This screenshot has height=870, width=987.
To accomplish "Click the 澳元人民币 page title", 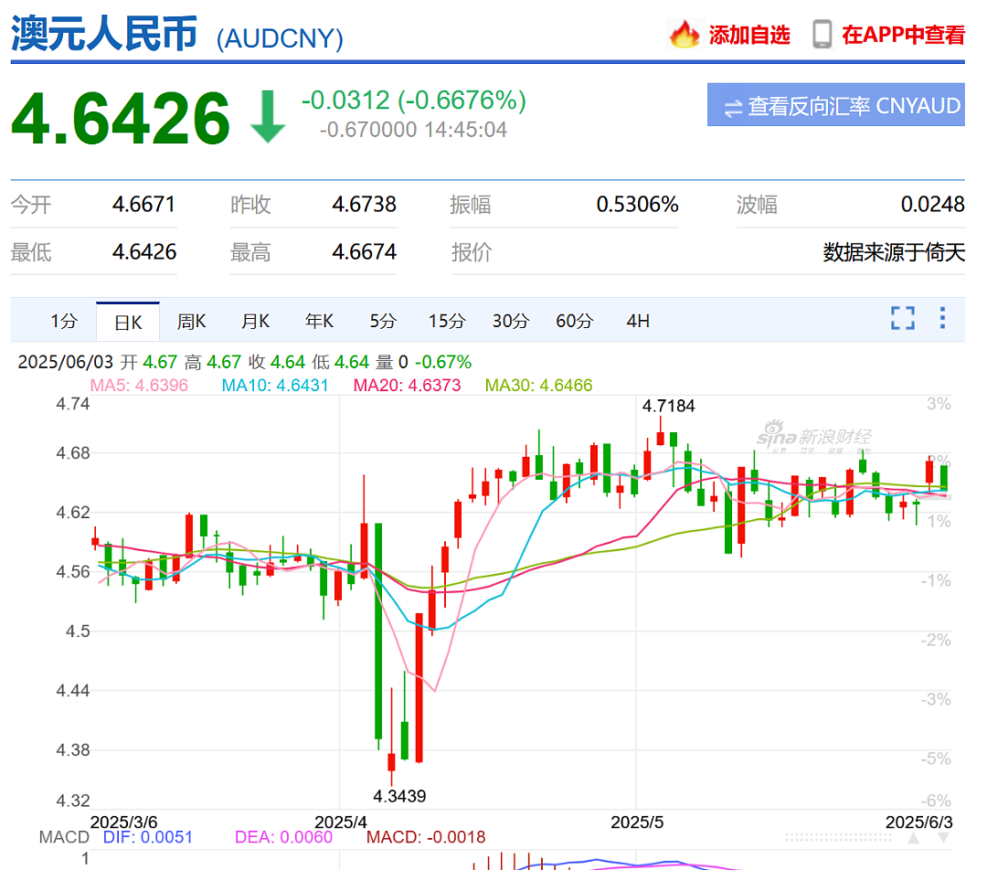I will (x=104, y=34).
